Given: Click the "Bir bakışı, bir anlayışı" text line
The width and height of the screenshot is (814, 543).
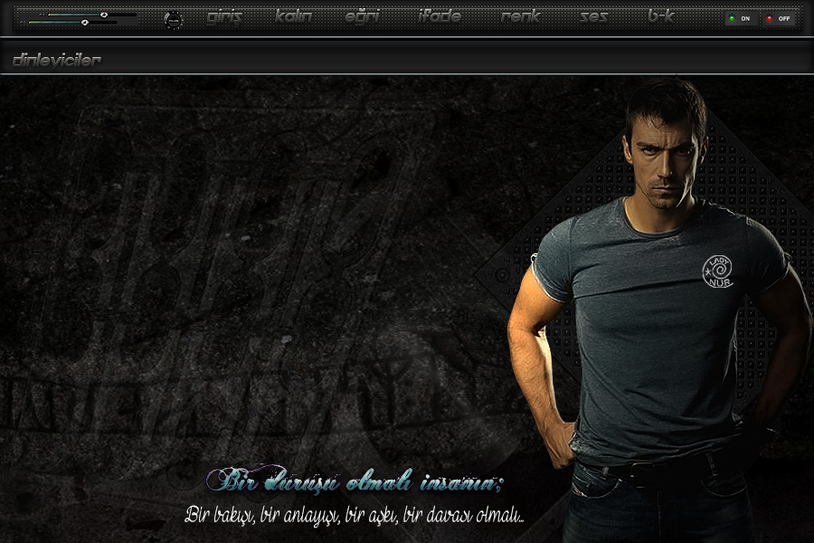Looking at the screenshot, I should pyautogui.click(x=354, y=515).
